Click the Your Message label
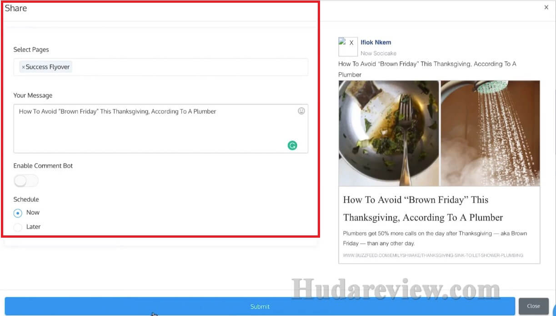 pyautogui.click(x=33, y=96)
